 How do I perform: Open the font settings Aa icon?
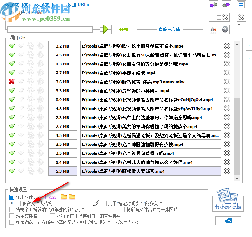pyautogui.click(x=213, y=29)
